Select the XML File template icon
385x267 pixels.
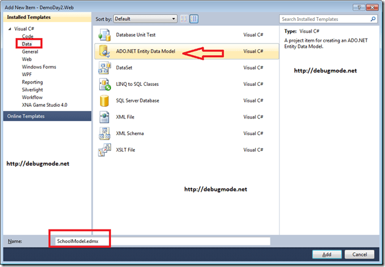click(104, 117)
